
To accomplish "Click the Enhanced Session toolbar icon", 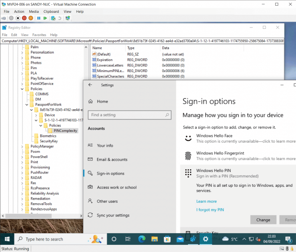I will (x=68, y=18).
